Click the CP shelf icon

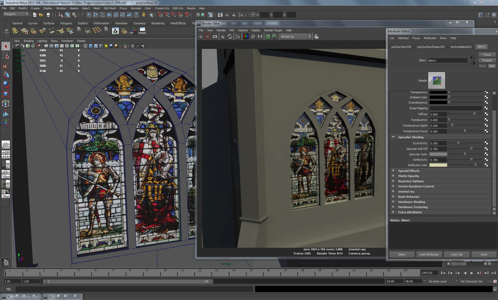tap(133, 30)
